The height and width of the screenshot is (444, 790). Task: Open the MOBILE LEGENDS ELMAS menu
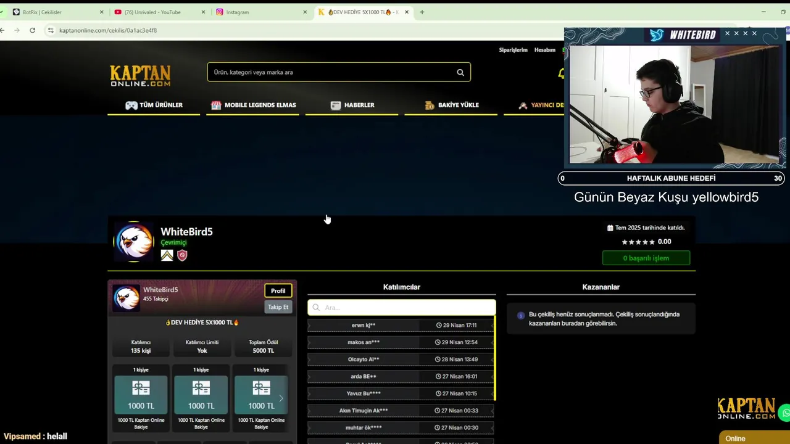coord(253,105)
